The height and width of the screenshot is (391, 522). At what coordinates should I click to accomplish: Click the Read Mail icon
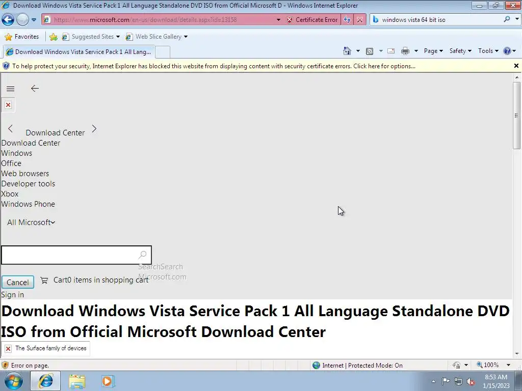(x=391, y=51)
